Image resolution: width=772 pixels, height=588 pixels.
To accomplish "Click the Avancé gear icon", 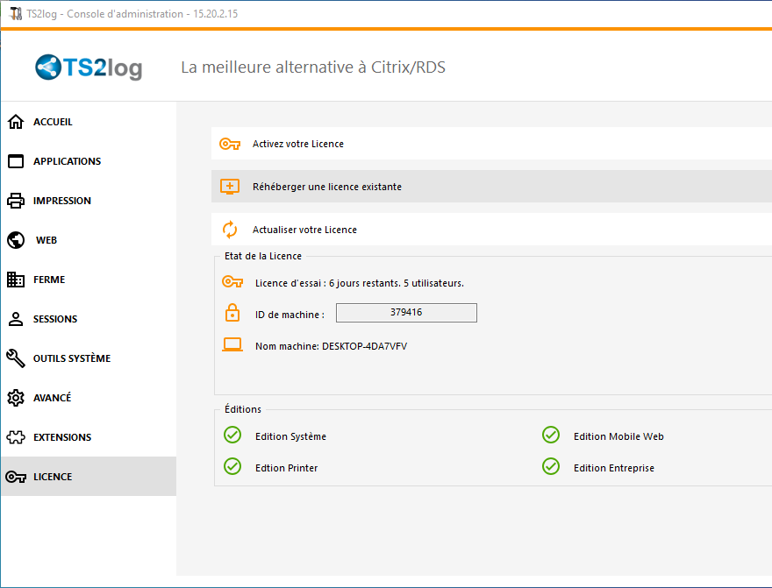I will tap(16, 397).
